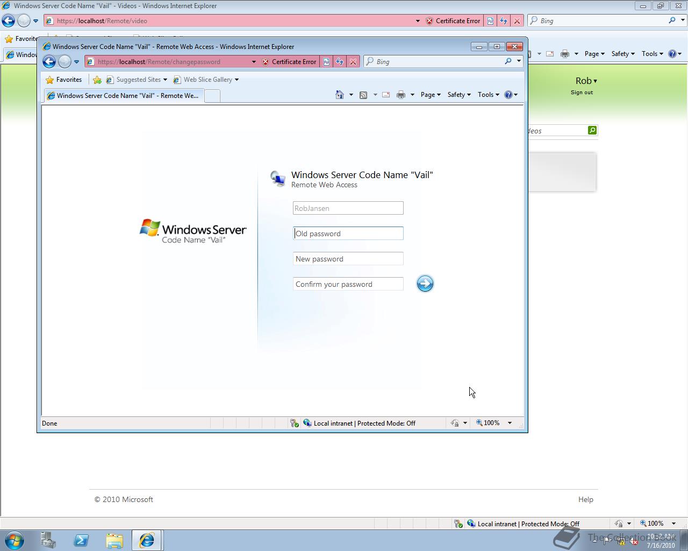Open Page menu in Videos window

coord(594,54)
